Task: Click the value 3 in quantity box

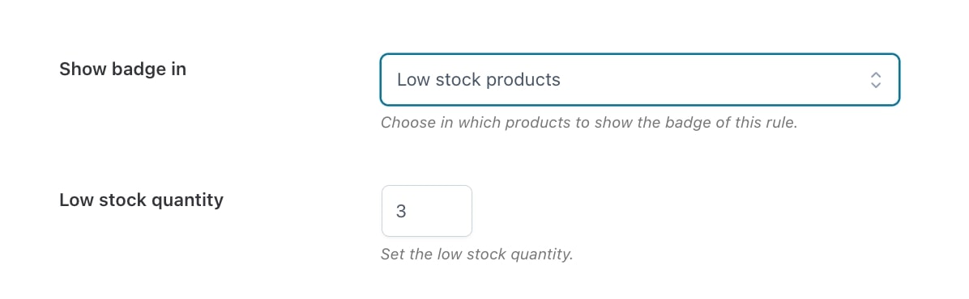Action: (x=401, y=212)
